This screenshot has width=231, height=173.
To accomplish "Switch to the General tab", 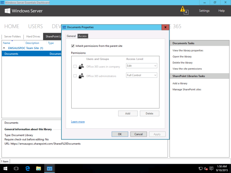I will tap(71, 36).
